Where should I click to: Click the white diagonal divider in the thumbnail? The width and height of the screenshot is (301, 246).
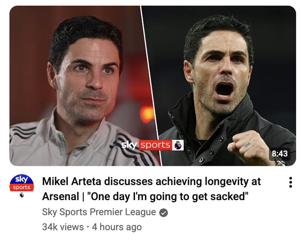152,86
